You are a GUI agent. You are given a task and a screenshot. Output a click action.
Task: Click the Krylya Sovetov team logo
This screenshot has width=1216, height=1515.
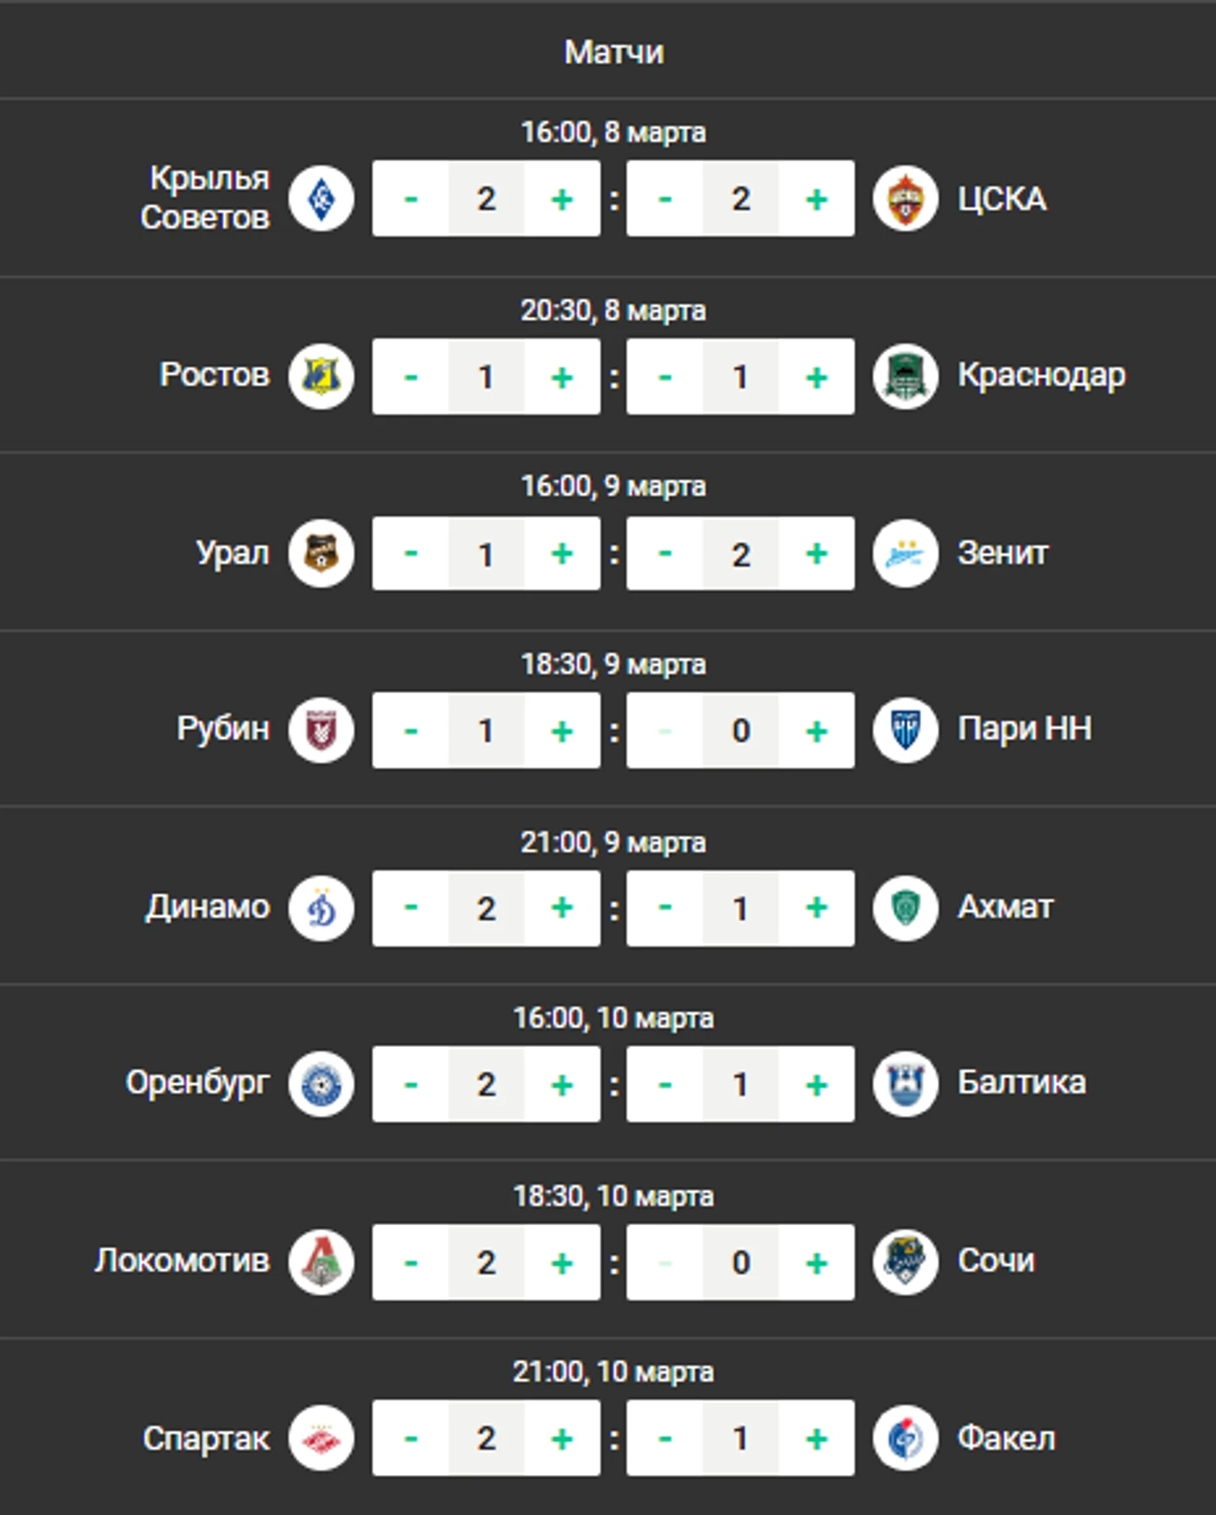click(321, 198)
